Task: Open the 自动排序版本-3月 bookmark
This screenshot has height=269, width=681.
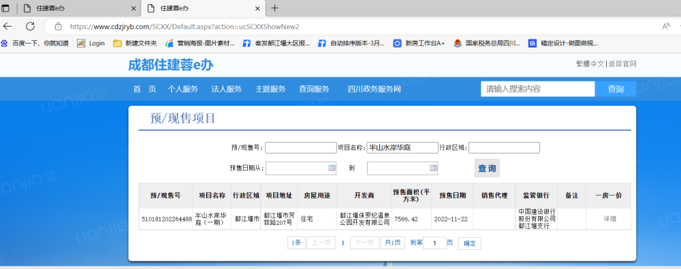Action: pos(352,43)
